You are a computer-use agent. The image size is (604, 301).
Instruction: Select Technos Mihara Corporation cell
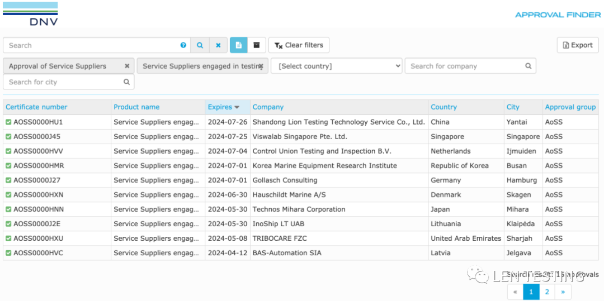click(x=299, y=209)
